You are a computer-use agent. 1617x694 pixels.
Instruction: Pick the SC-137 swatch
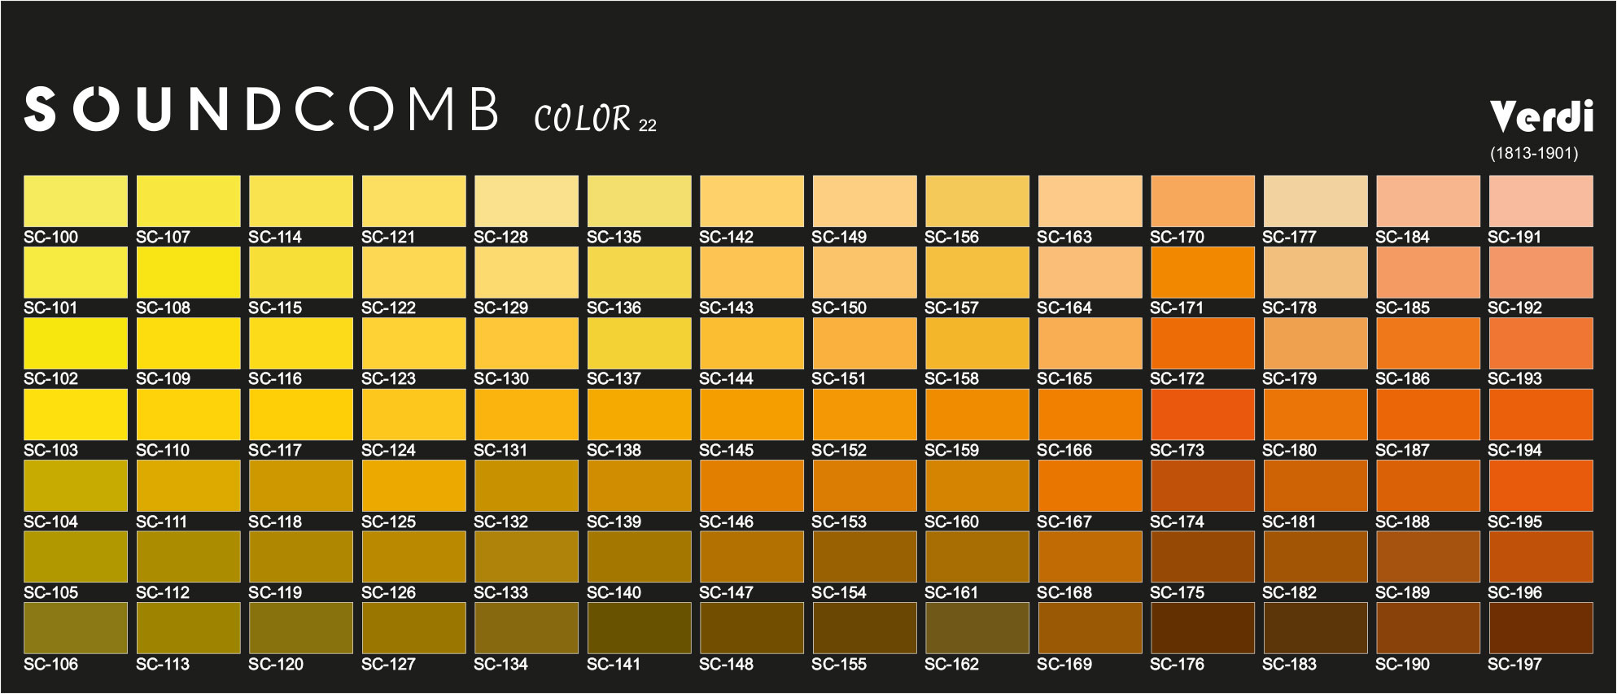click(x=639, y=343)
